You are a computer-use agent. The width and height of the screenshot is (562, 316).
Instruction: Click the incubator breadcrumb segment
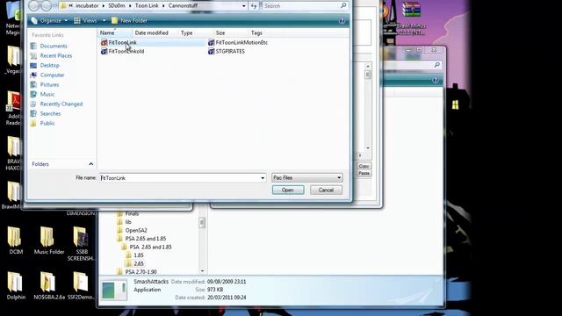[87, 6]
